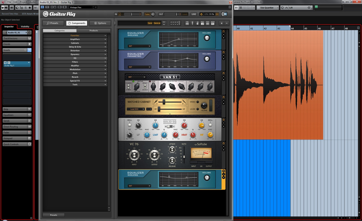This screenshot has width=362, height=221.
Task: Select the Products view tab
Action: [x=94, y=31]
